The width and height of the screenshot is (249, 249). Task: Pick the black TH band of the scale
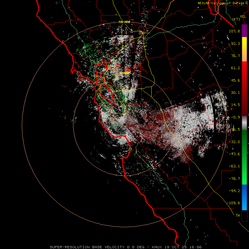pyautogui.click(x=244, y=216)
